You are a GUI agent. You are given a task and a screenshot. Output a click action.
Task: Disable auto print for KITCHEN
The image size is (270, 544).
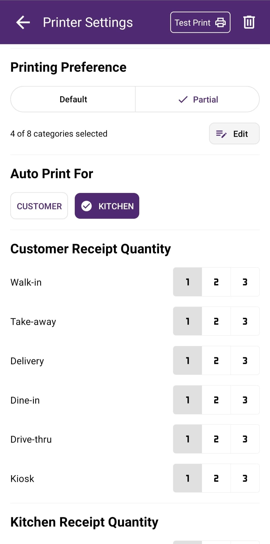107,206
